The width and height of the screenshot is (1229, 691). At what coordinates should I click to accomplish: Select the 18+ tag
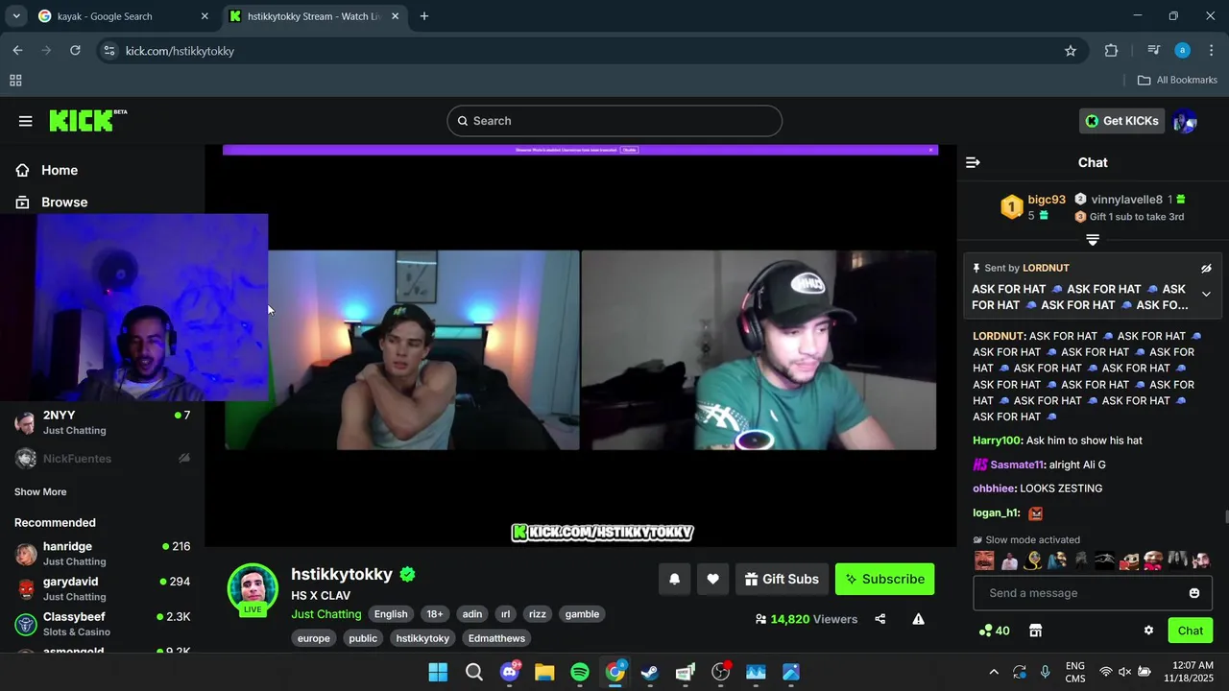pyautogui.click(x=435, y=614)
